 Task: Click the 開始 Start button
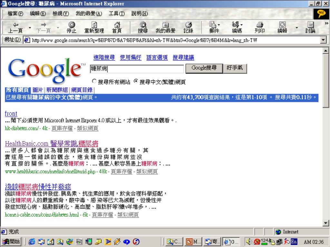coord(12,242)
